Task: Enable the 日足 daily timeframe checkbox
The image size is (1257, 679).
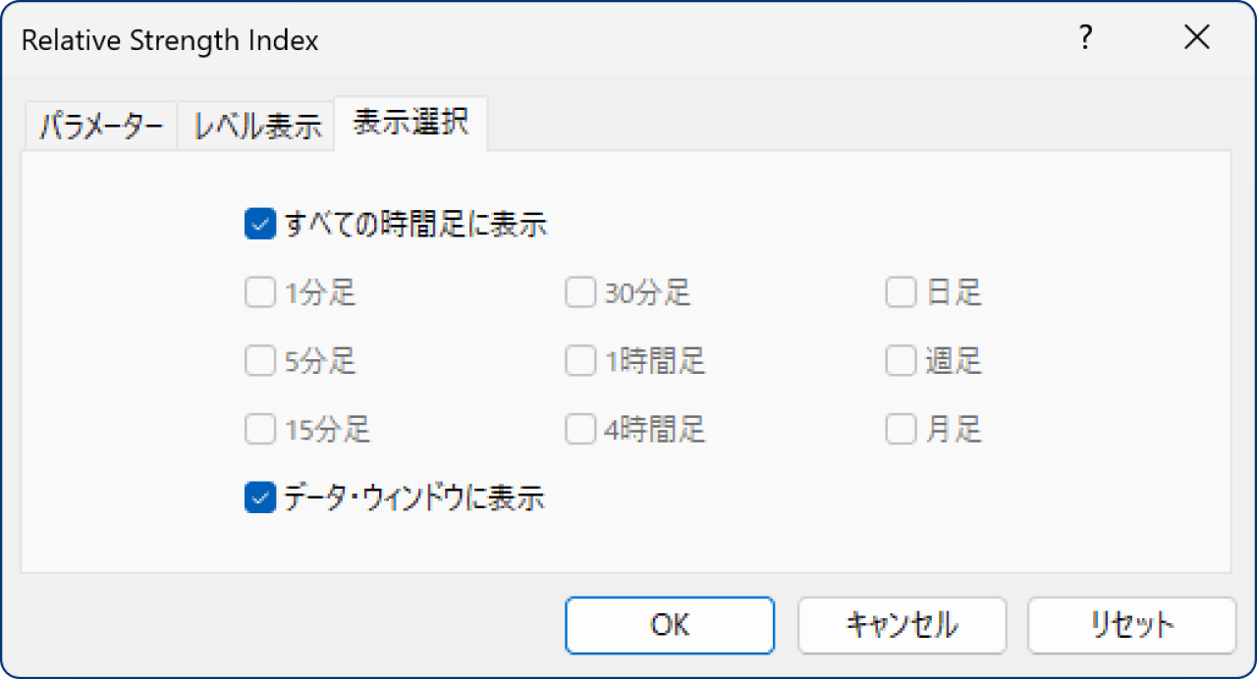Action: tap(901, 291)
